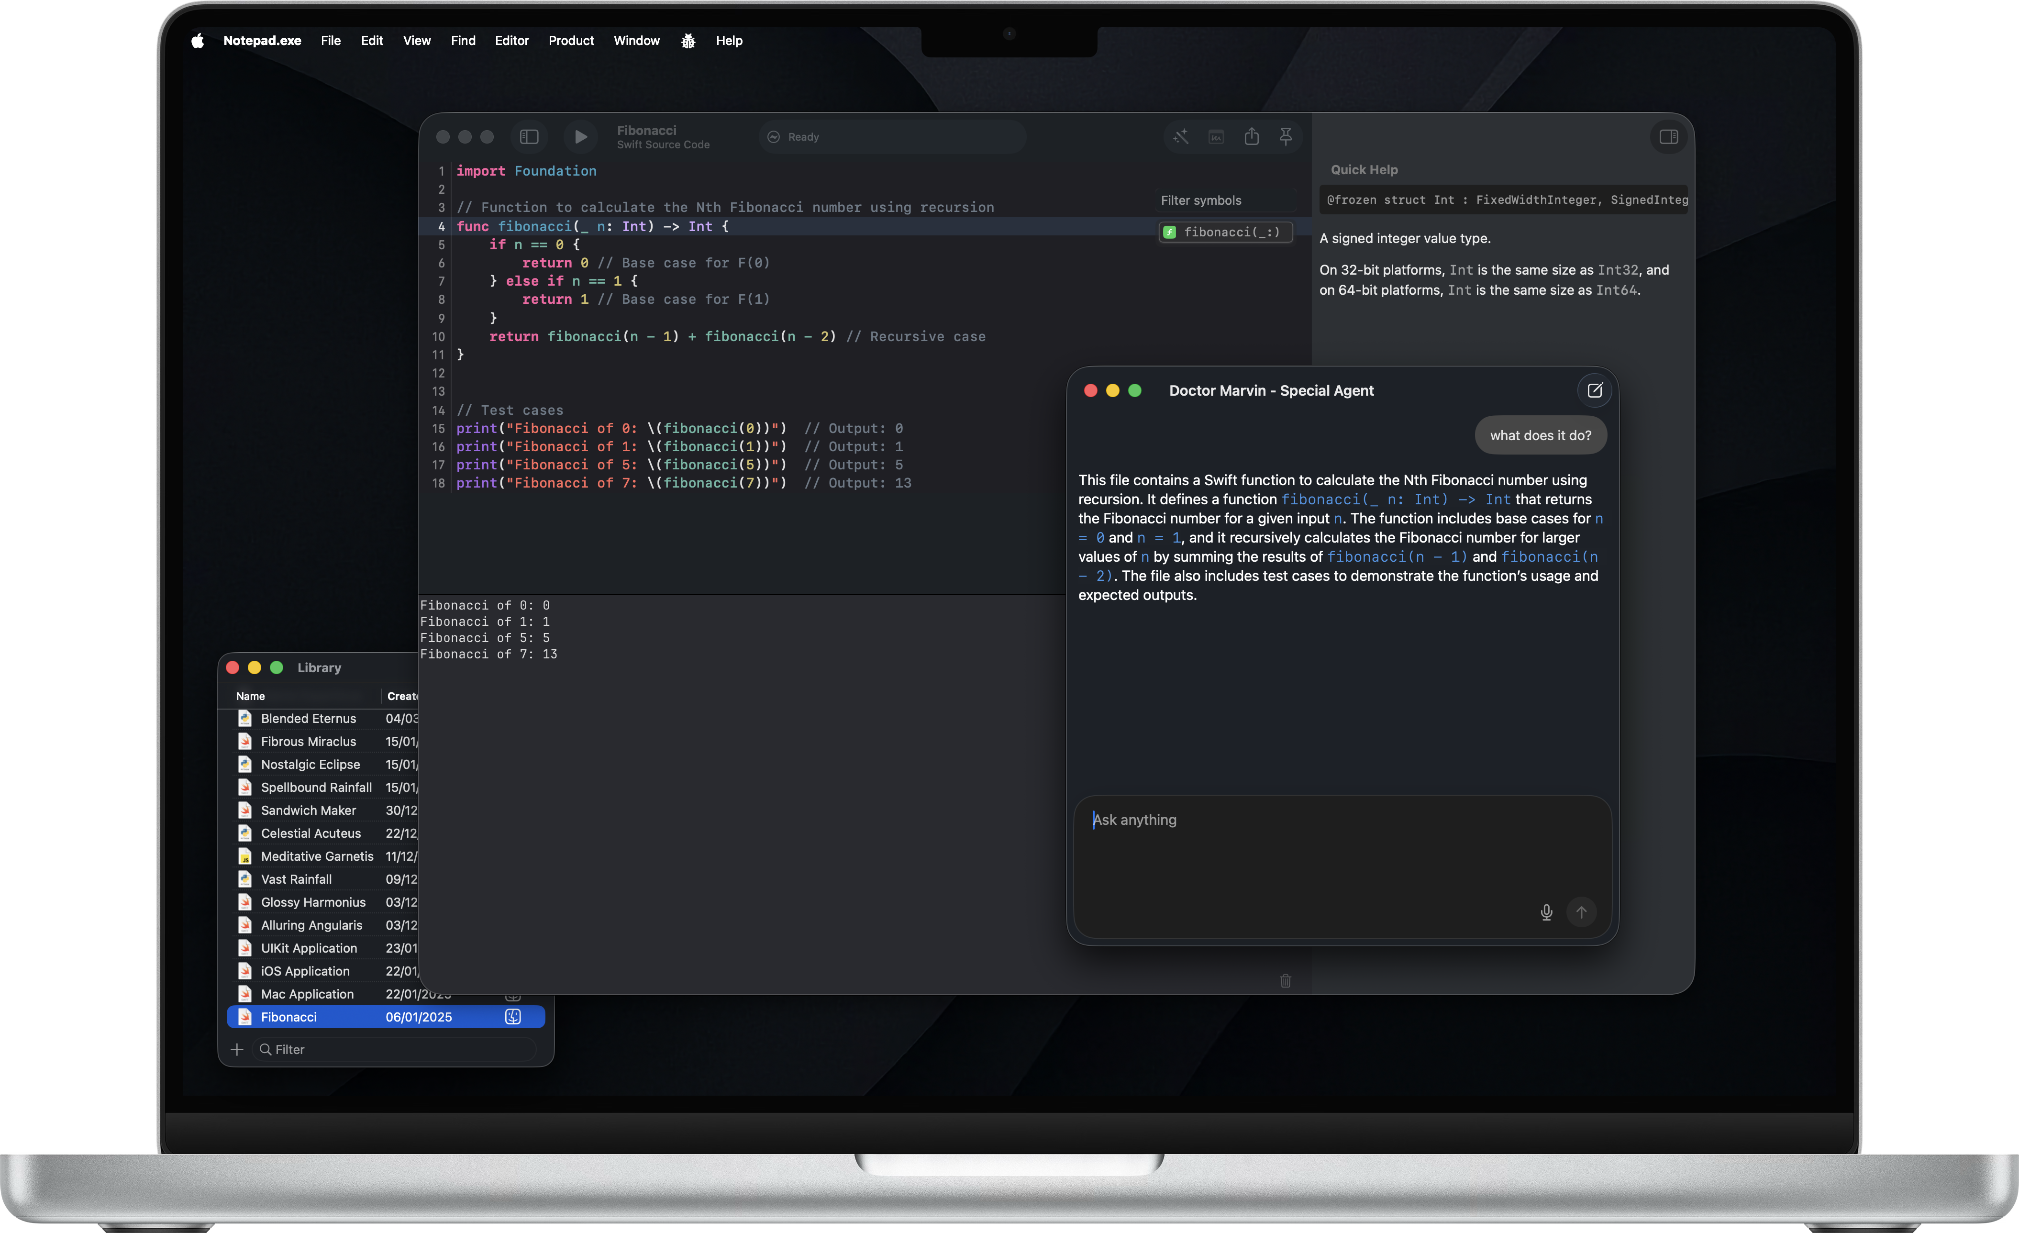Open the Editor menu
This screenshot has width=2019, height=1233.
512,41
